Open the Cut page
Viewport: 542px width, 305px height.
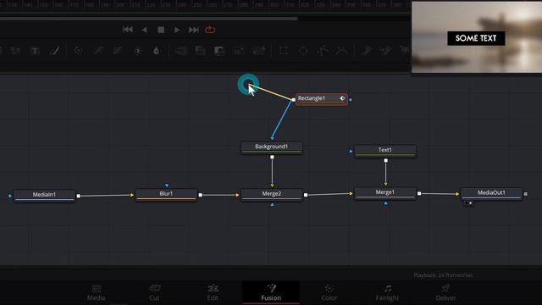(x=154, y=292)
